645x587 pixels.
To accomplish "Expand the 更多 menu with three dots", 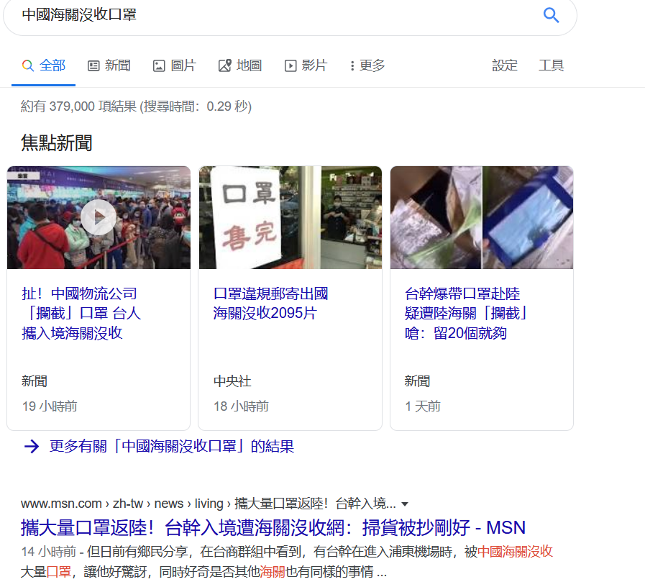I will tap(367, 65).
